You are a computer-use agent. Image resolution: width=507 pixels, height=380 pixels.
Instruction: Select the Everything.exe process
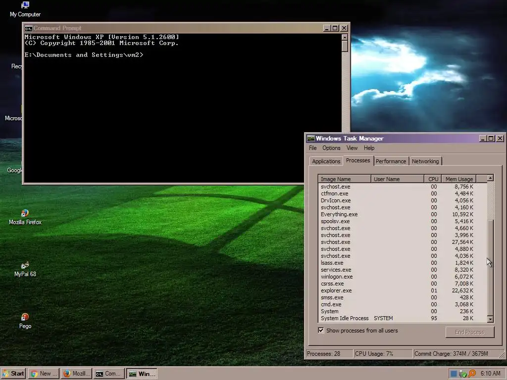coord(402,214)
